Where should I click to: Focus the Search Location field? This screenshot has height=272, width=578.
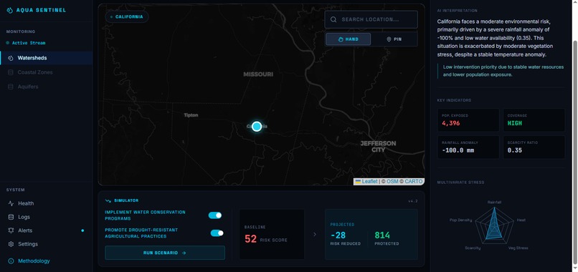tap(371, 19)
